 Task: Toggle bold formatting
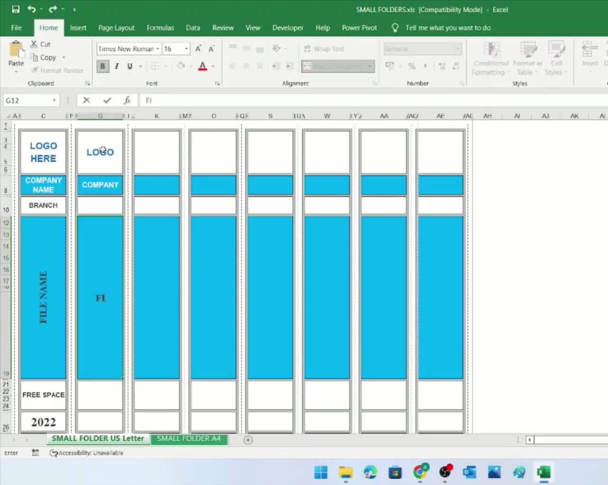[103, 66]
